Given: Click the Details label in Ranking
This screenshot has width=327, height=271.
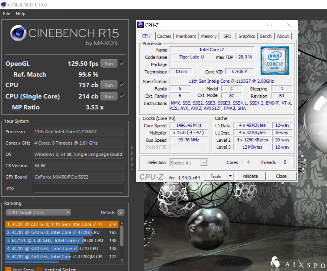Looking at the screenshot, I should point(108,213).
